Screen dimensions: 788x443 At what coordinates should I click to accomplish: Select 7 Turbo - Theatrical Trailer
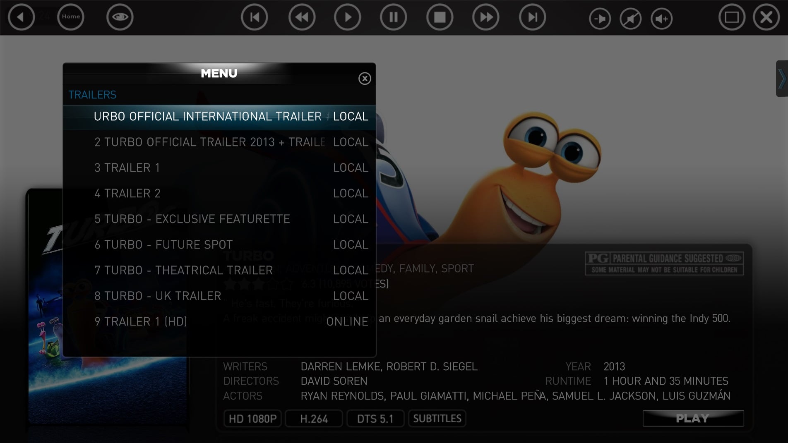pos(219,271)
